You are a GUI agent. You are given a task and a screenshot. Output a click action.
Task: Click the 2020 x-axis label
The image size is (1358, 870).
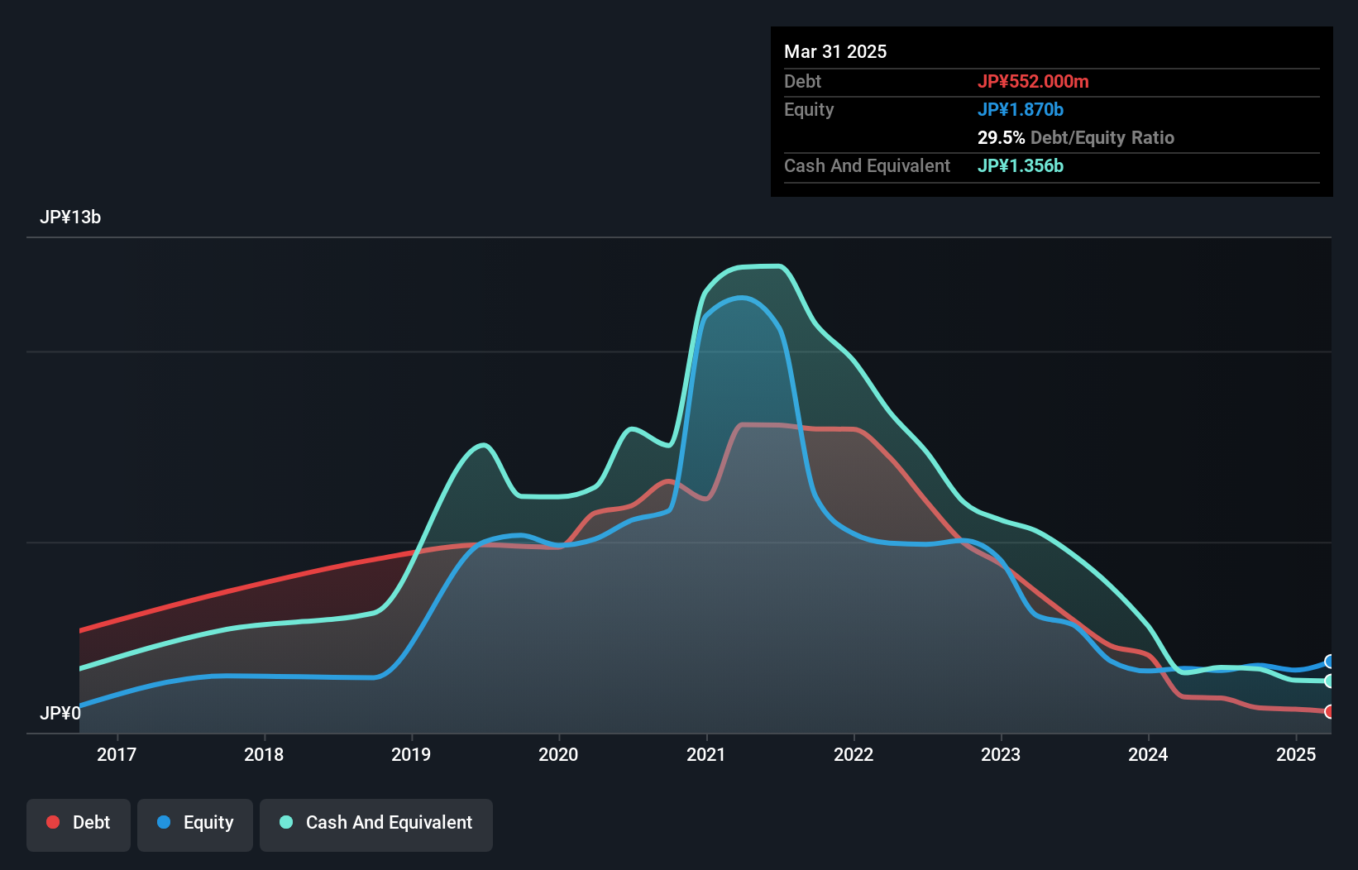point(558,754)
